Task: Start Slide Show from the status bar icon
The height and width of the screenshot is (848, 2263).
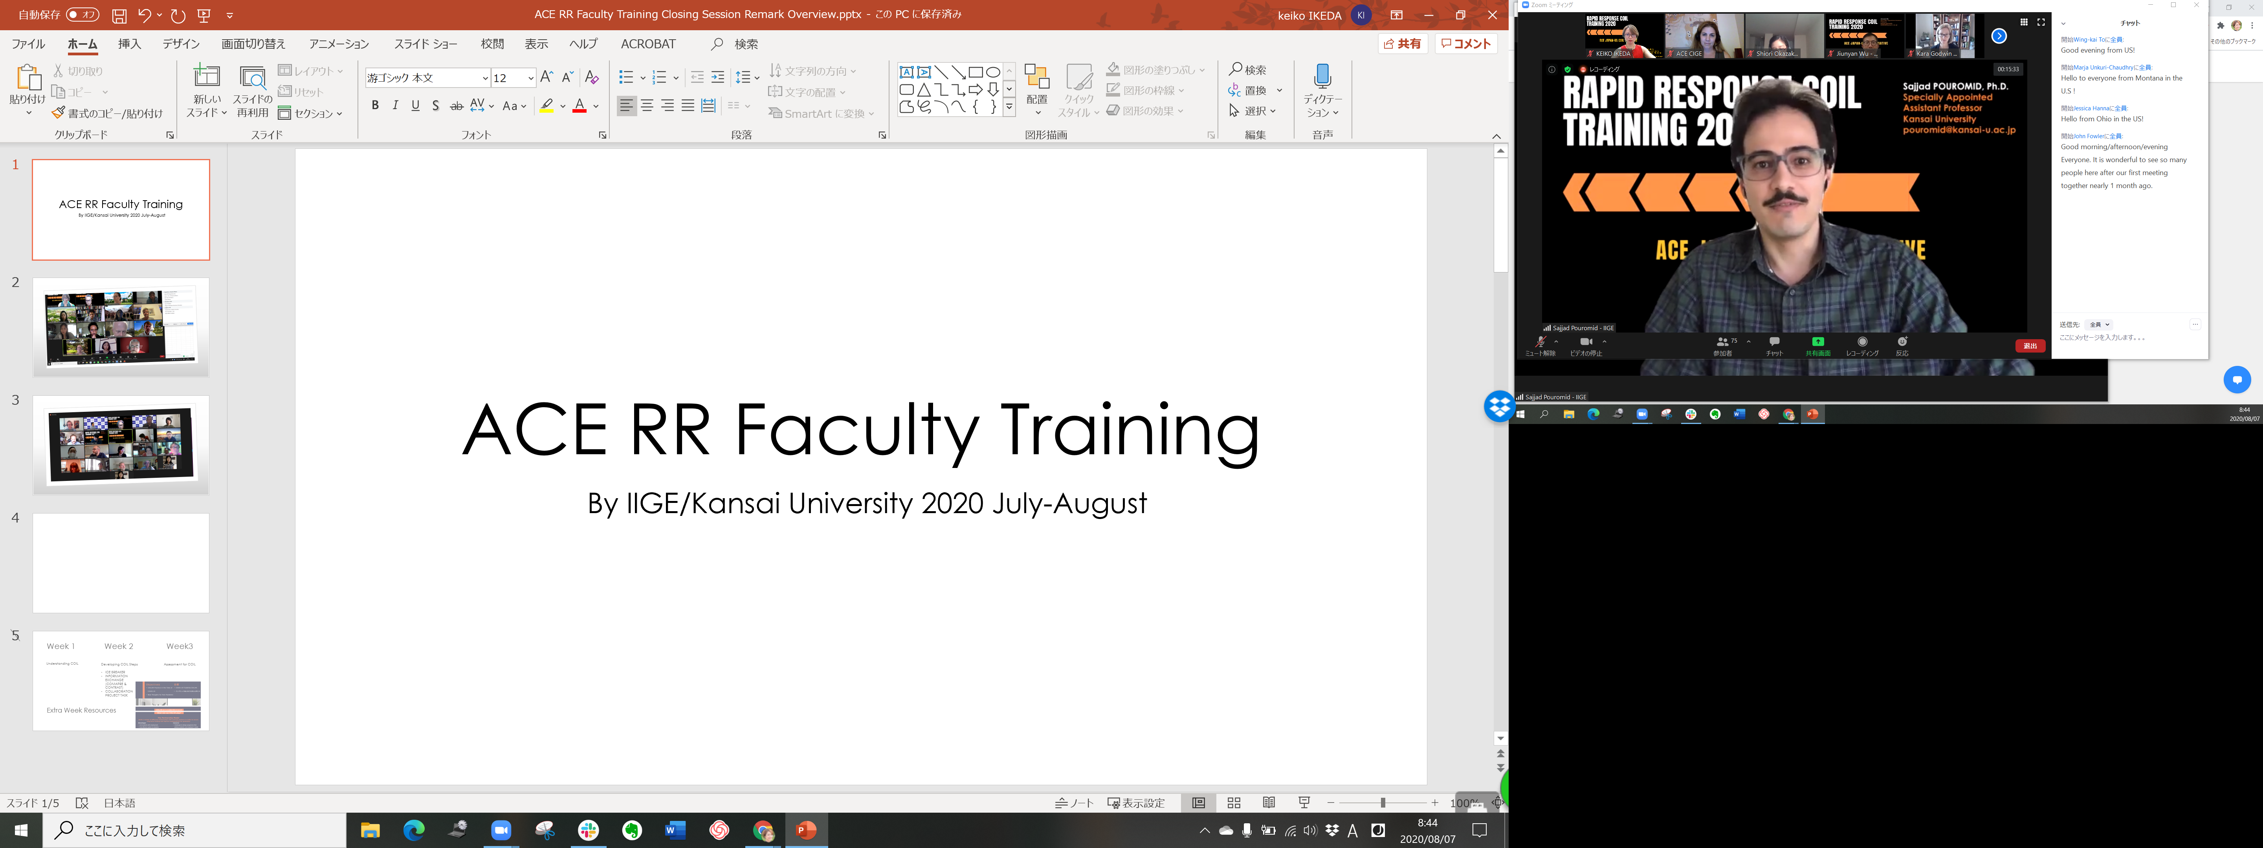Action: tap(1304, 802)
